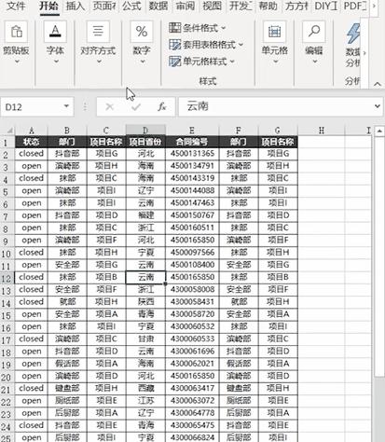Viewport: 385px width, 442px height.
Task: Click cell with 4300064778
Action: coord(192,413)
